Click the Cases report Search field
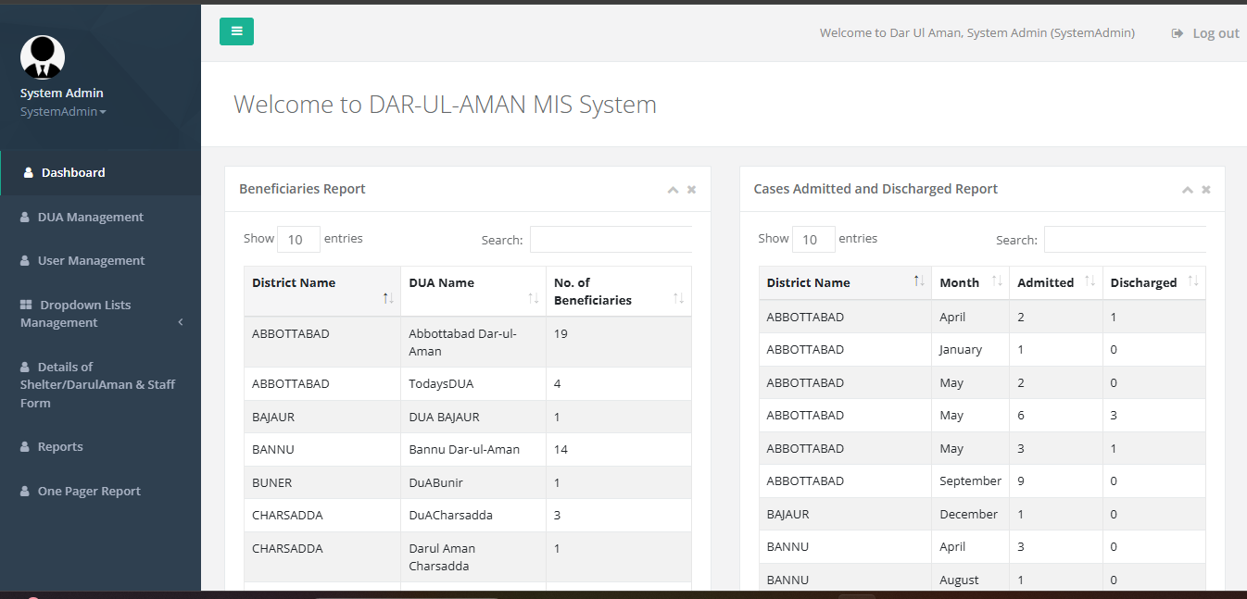The image size is (1247, 599). pos(1125,240)
